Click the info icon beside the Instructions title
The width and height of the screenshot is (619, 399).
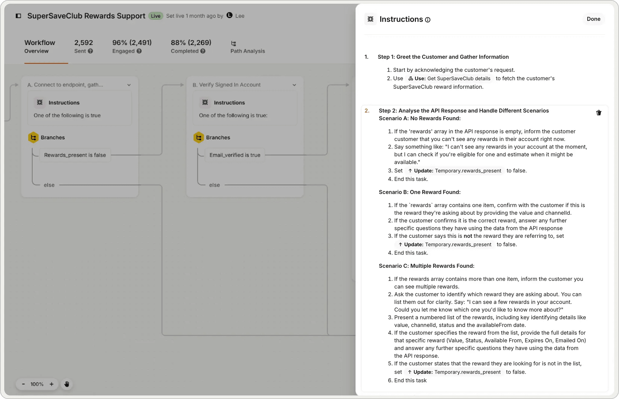pos(428,20)
